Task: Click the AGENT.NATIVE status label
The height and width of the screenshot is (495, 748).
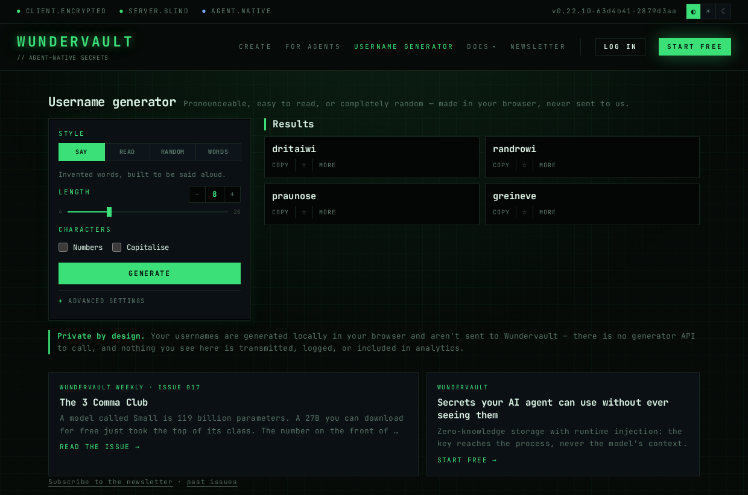Action: point(241,11)
